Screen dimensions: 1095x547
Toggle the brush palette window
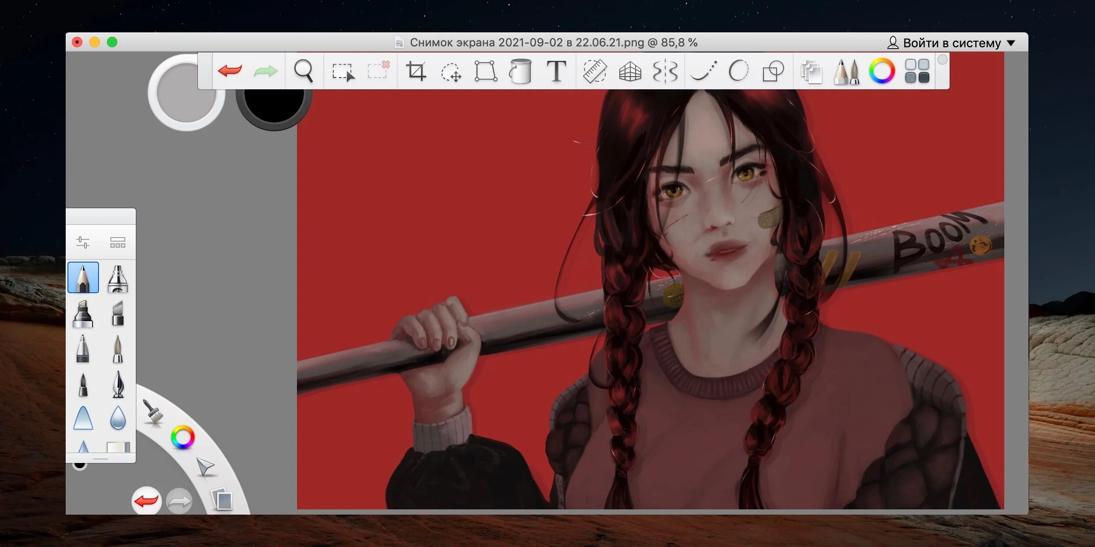pyautogui.click(x=846, y=71)
